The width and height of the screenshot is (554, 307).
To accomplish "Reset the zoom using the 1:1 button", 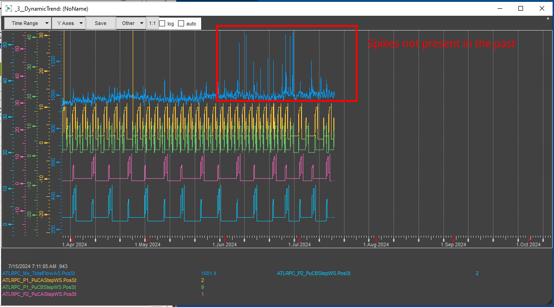I will tap(152, 23).
